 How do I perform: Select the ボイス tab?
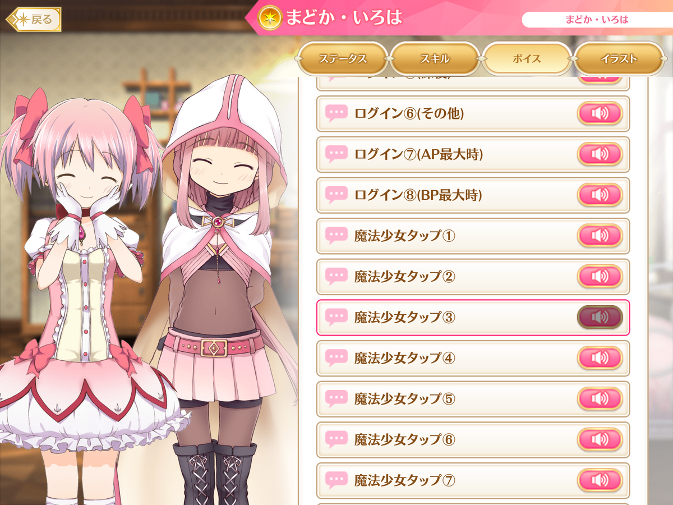527,59
